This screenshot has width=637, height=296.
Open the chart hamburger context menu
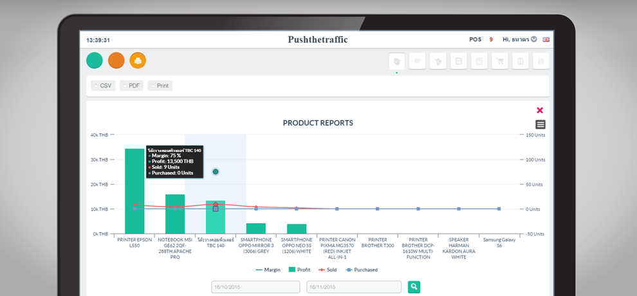[x=540, y=124]
